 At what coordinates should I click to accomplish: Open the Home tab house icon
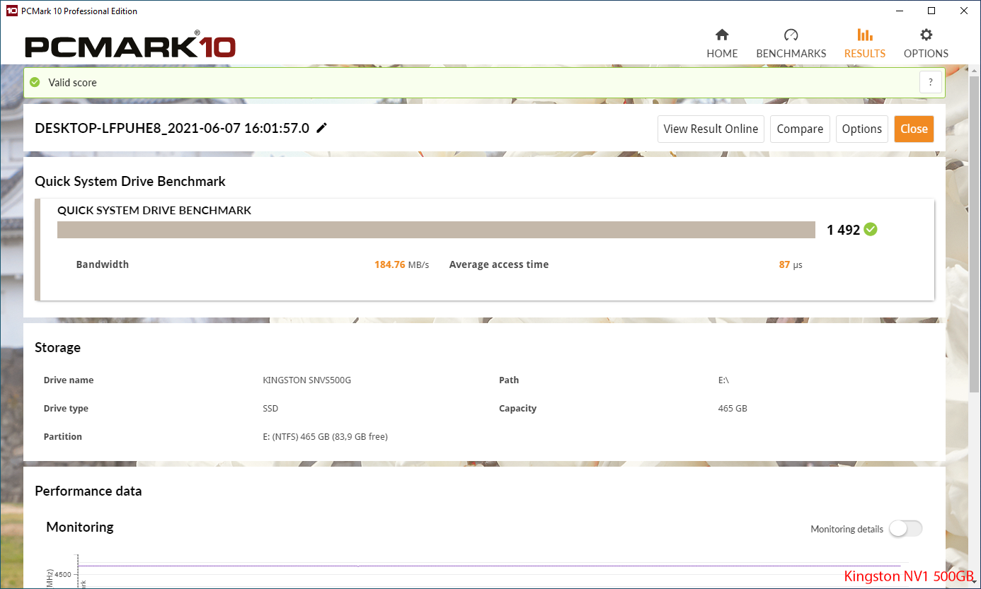click(x=722, y=35)
